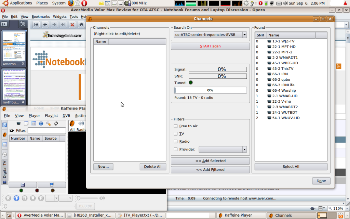This screenshot has height=219, width=350.
Task: Click the Kaffeine playback position slider
Action: point(40,206)
